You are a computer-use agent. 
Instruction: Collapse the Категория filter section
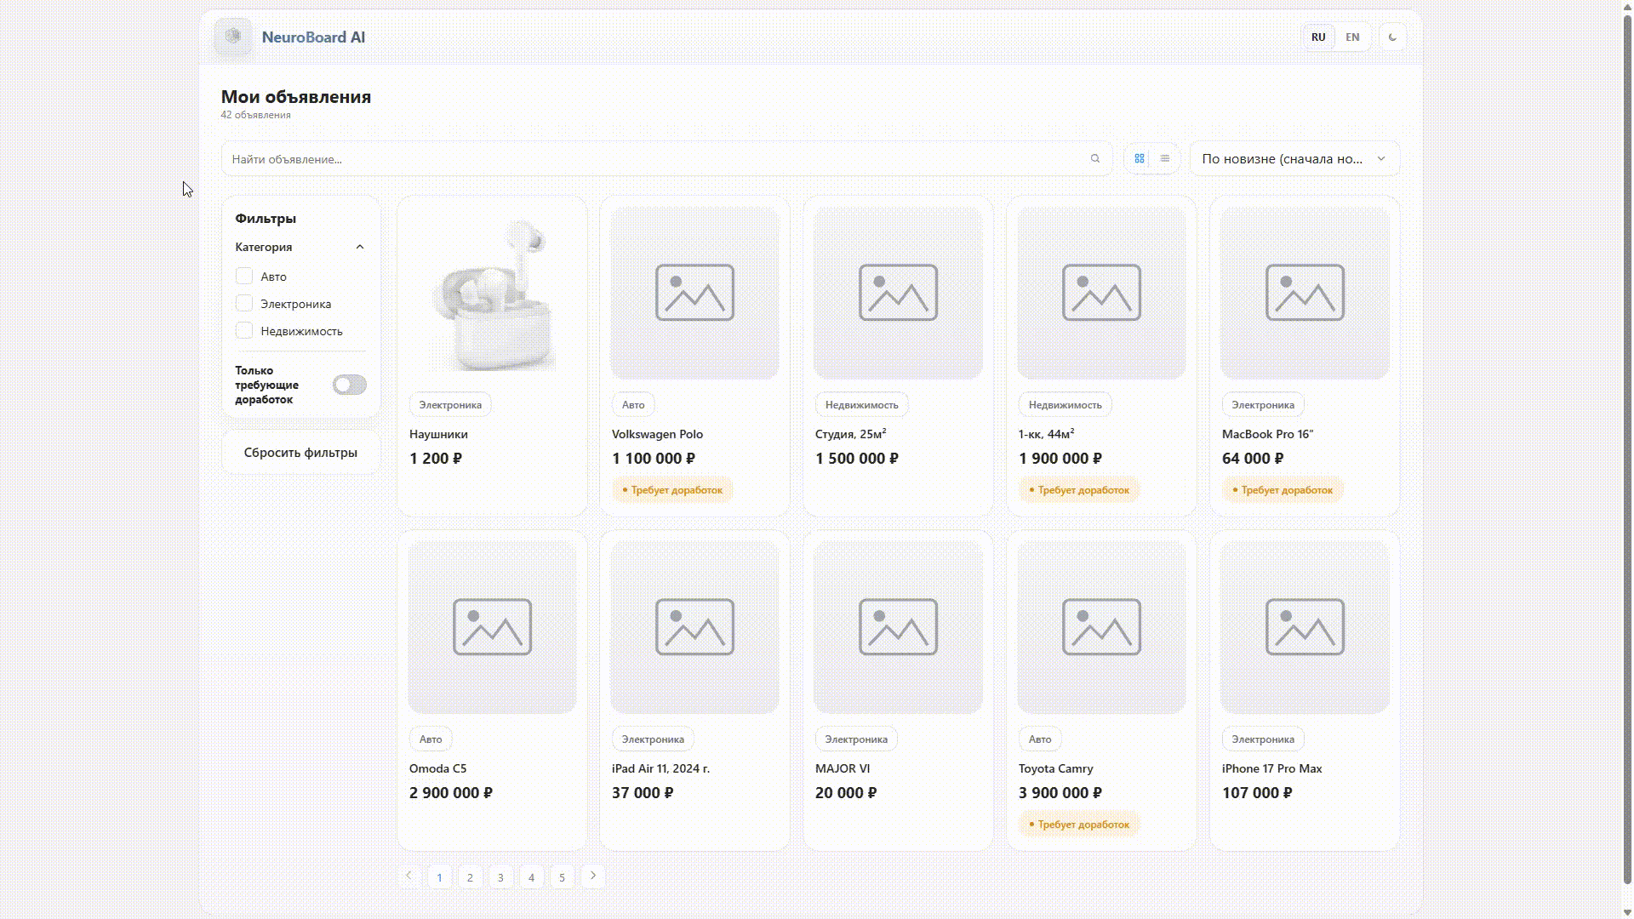point(359,247)
